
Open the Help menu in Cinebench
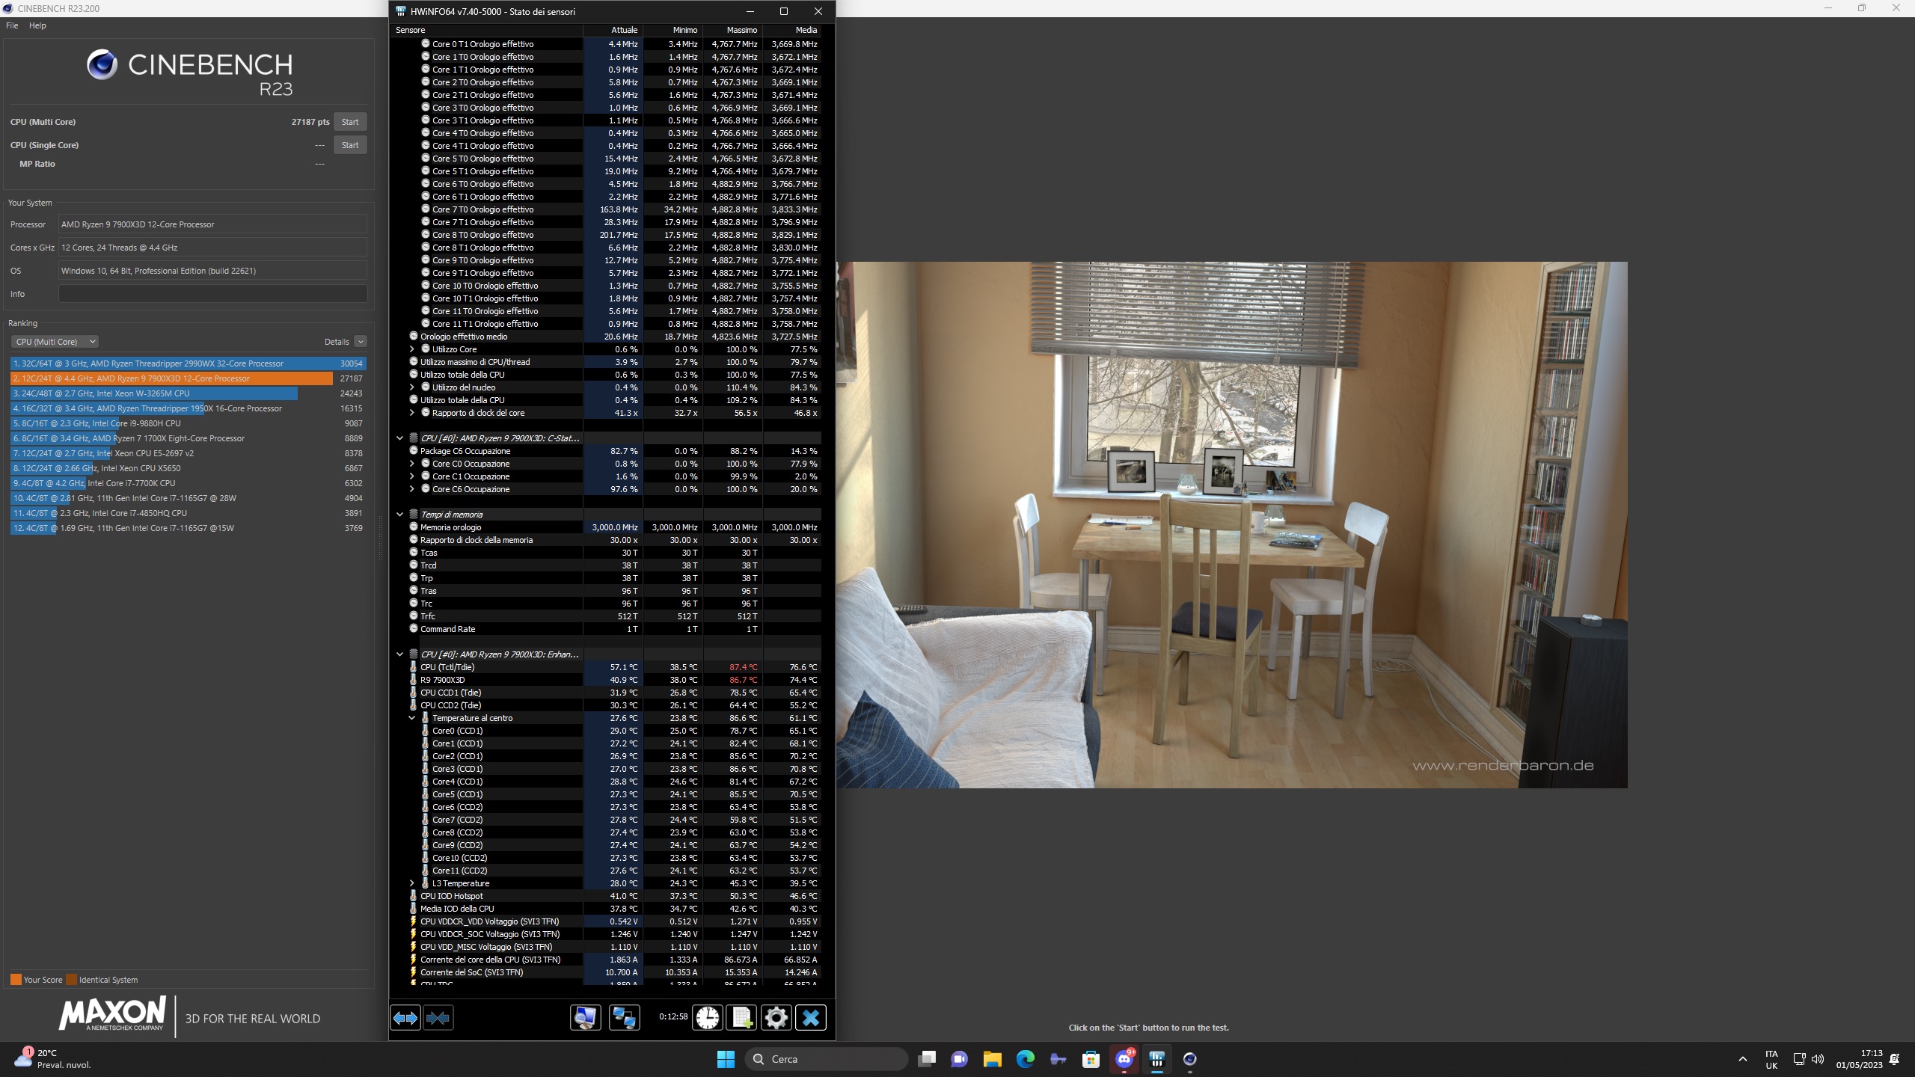37,25
